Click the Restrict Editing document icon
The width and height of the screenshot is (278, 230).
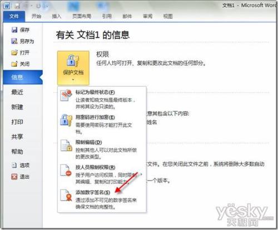tap(66, 146)
